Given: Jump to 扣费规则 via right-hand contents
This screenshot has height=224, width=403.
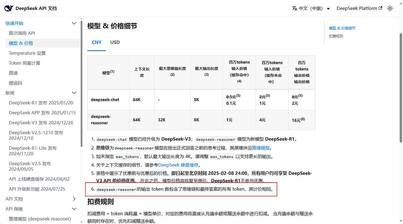Looking at the screenshot, I should 336,36.
